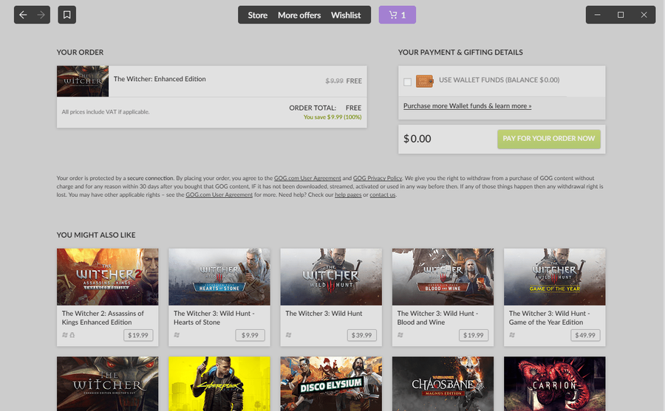Enable the Use Wallet Funds checkbox
The width and height of the screenshot is (665, 411).
(408, 82)
